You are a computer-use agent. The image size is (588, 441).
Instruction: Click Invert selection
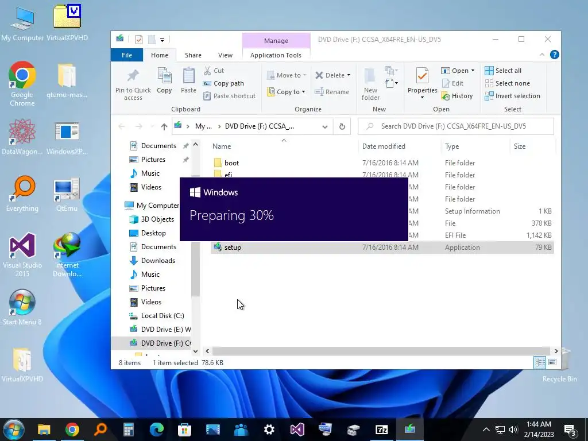click(x=512, y=96)
